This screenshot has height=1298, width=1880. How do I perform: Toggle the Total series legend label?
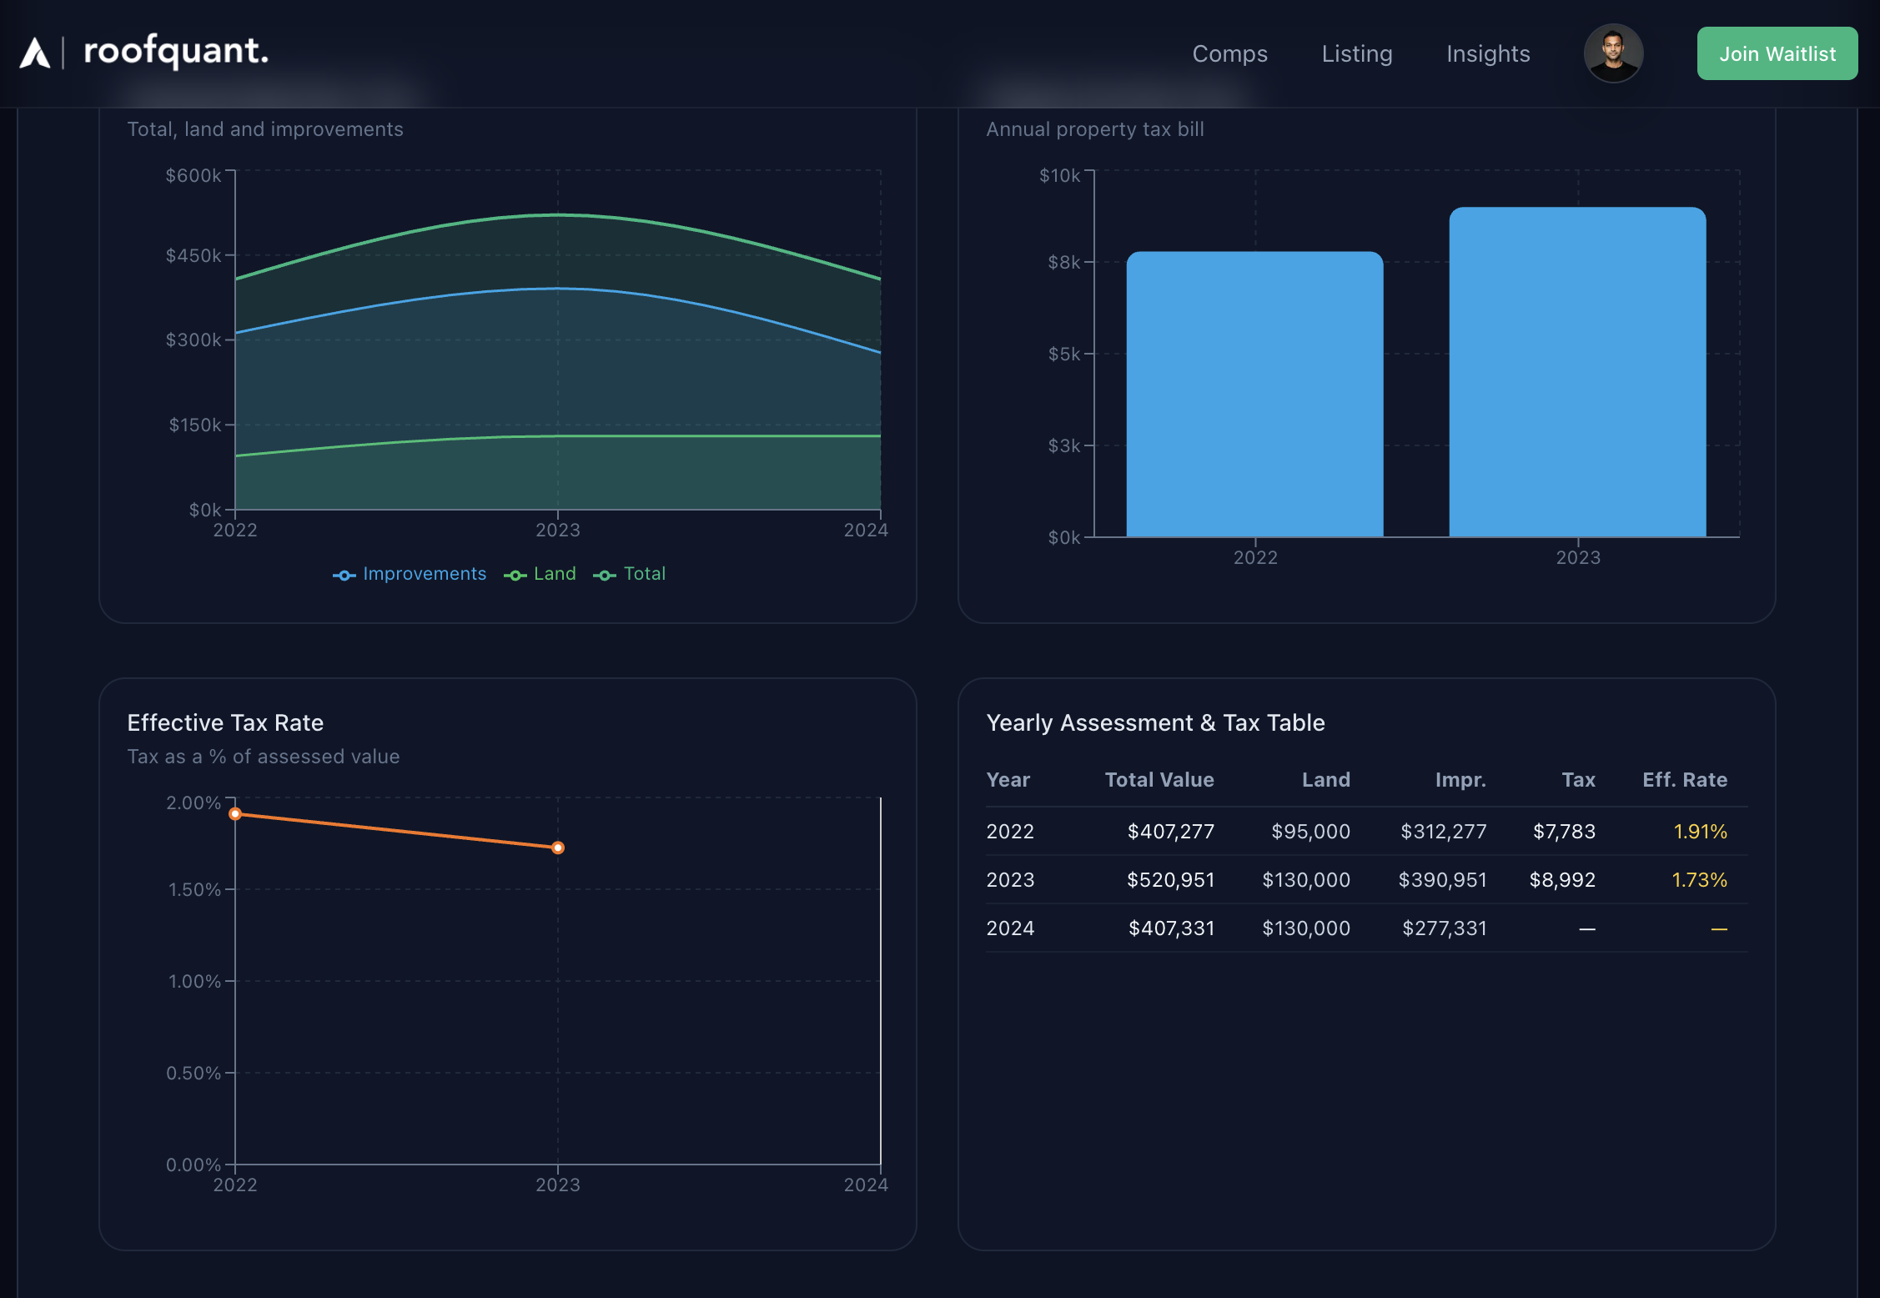click(644, 574)
